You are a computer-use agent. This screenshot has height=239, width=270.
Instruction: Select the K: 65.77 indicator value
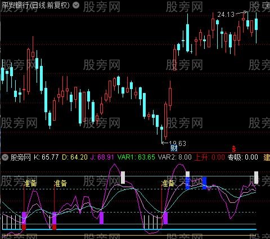click(x=46, y=157)
